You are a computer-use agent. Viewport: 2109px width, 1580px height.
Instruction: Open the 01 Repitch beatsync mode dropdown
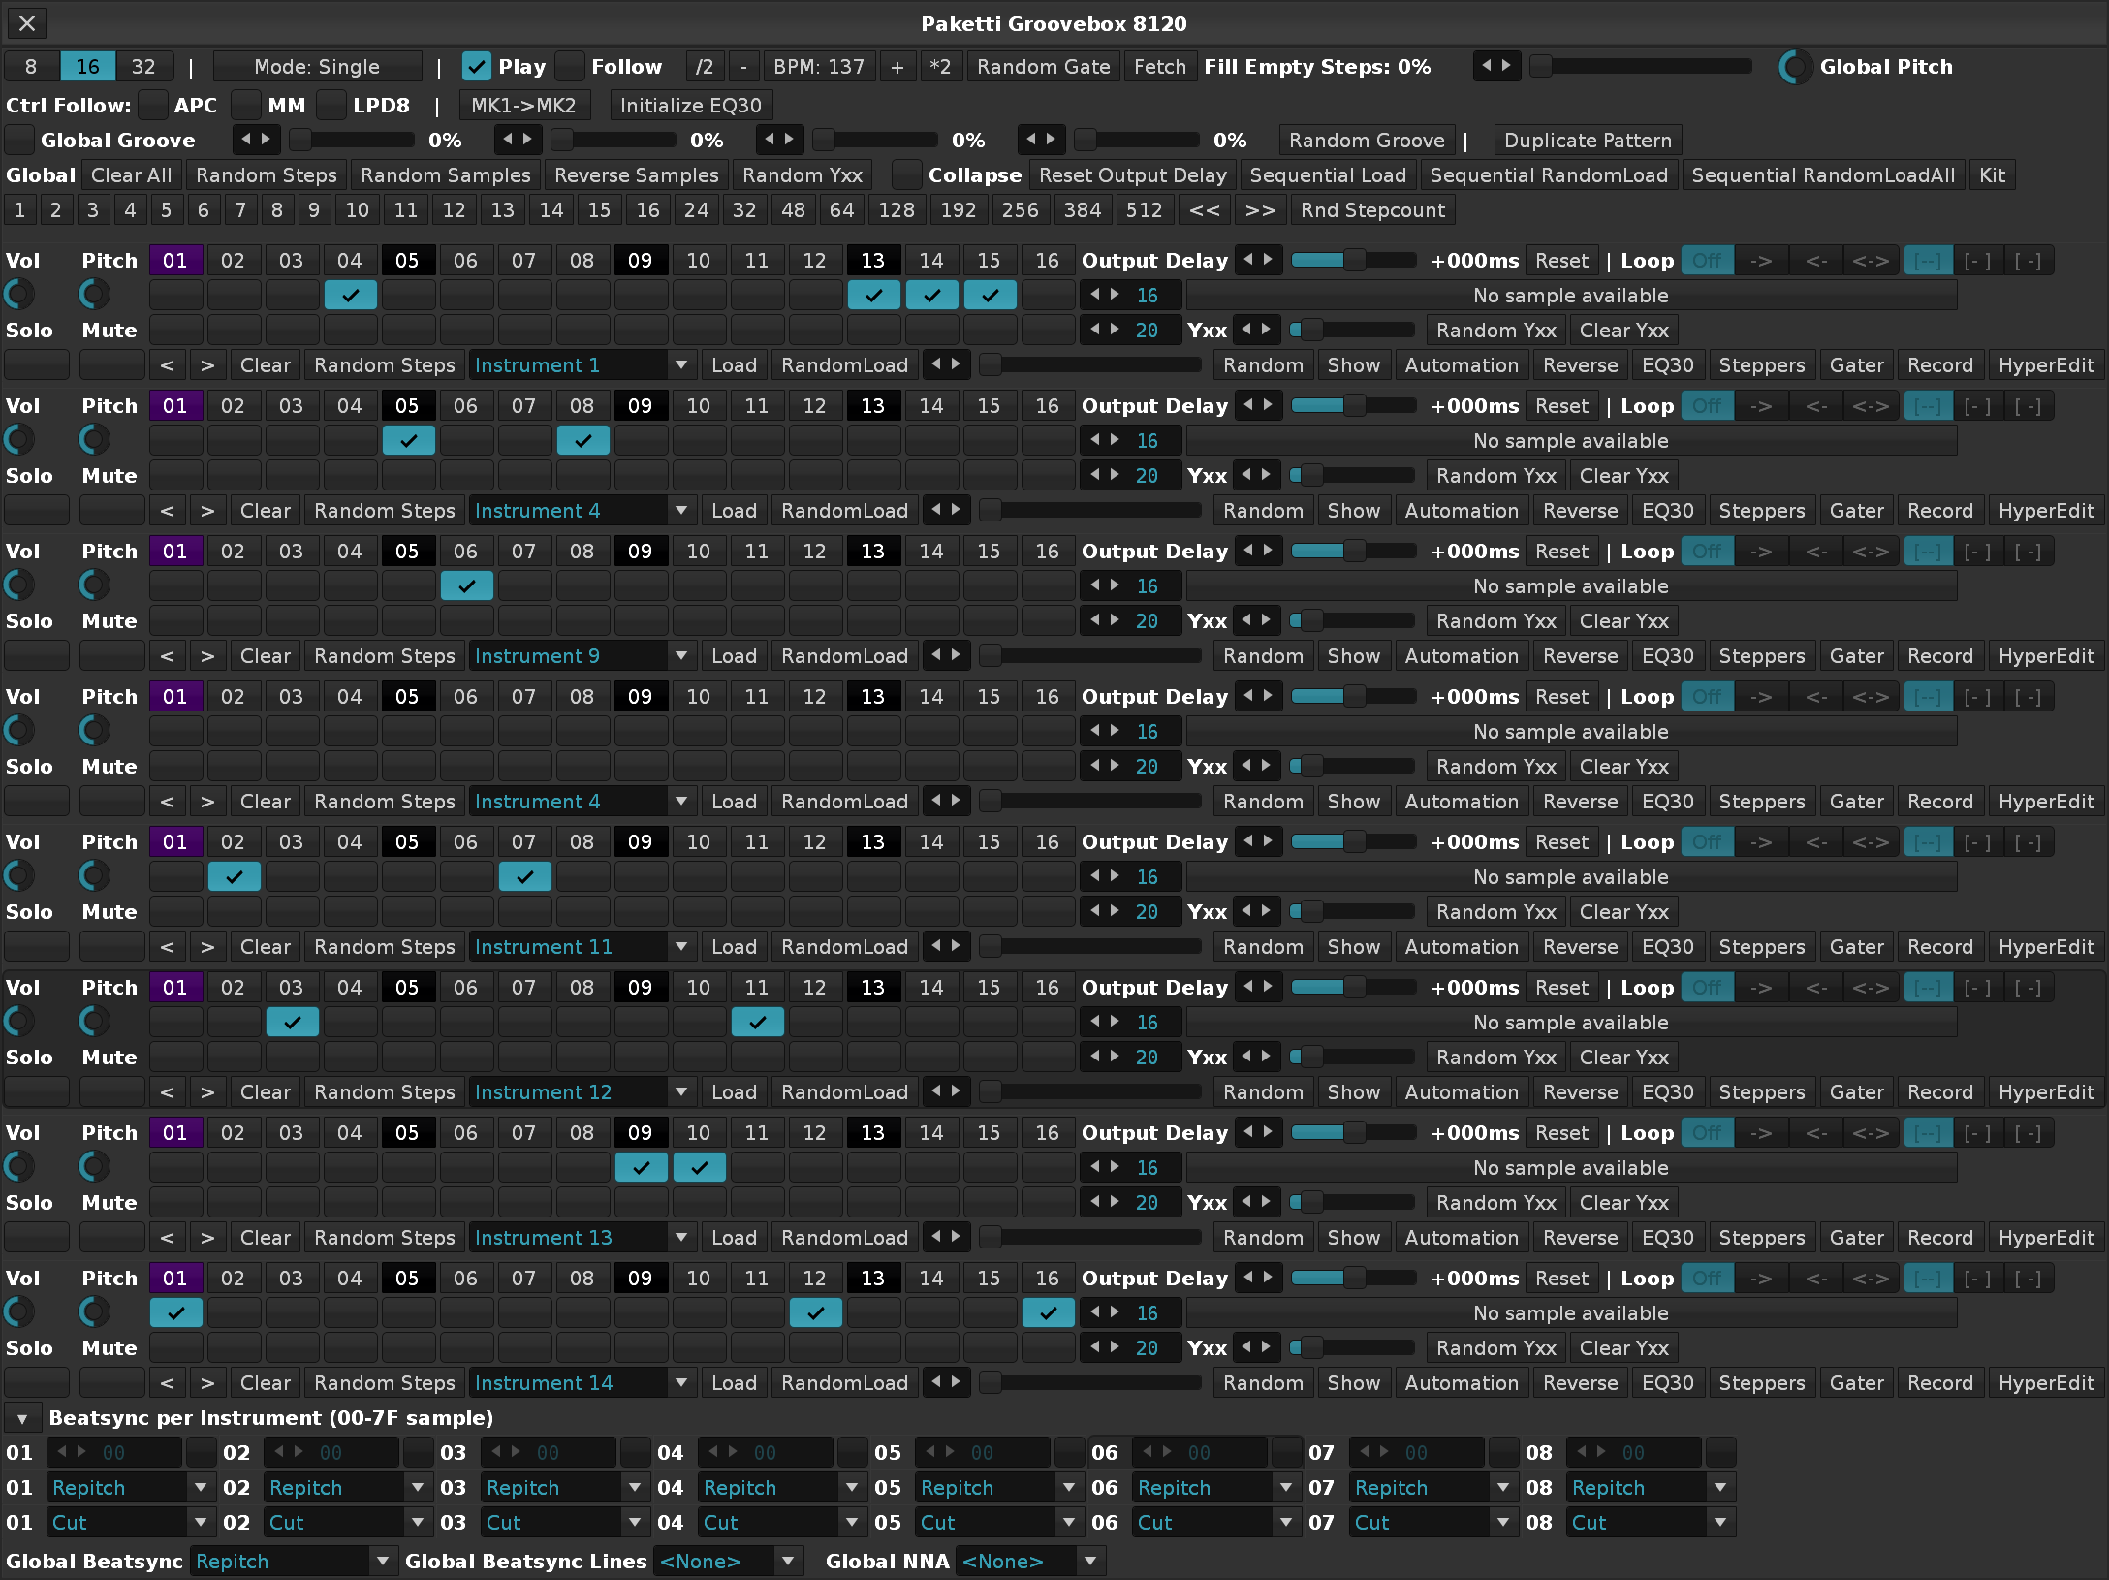coord(130,1488)
